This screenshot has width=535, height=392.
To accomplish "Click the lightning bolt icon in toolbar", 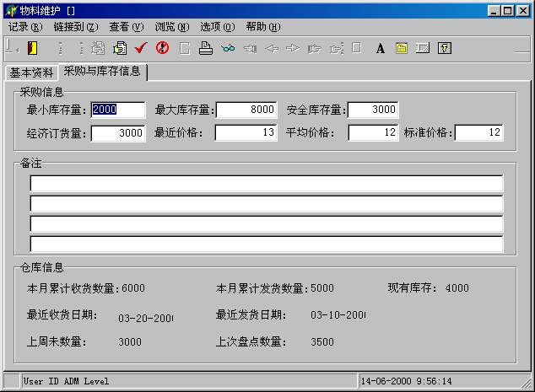I will (445, 48).
